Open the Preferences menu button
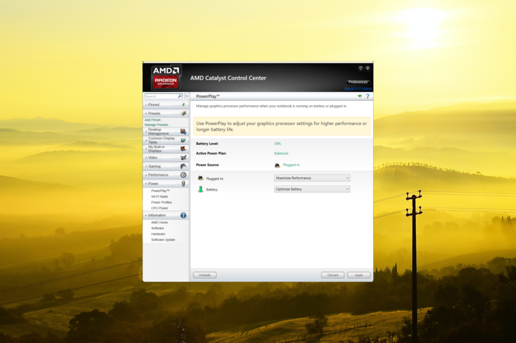This screenshot has width=516, height=343. tap(358, 82)
